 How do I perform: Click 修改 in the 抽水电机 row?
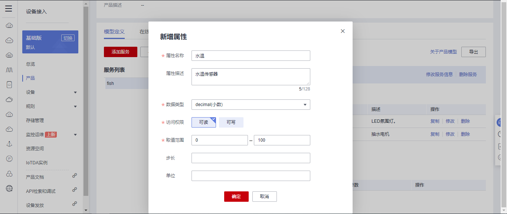(x=450, y=134)
